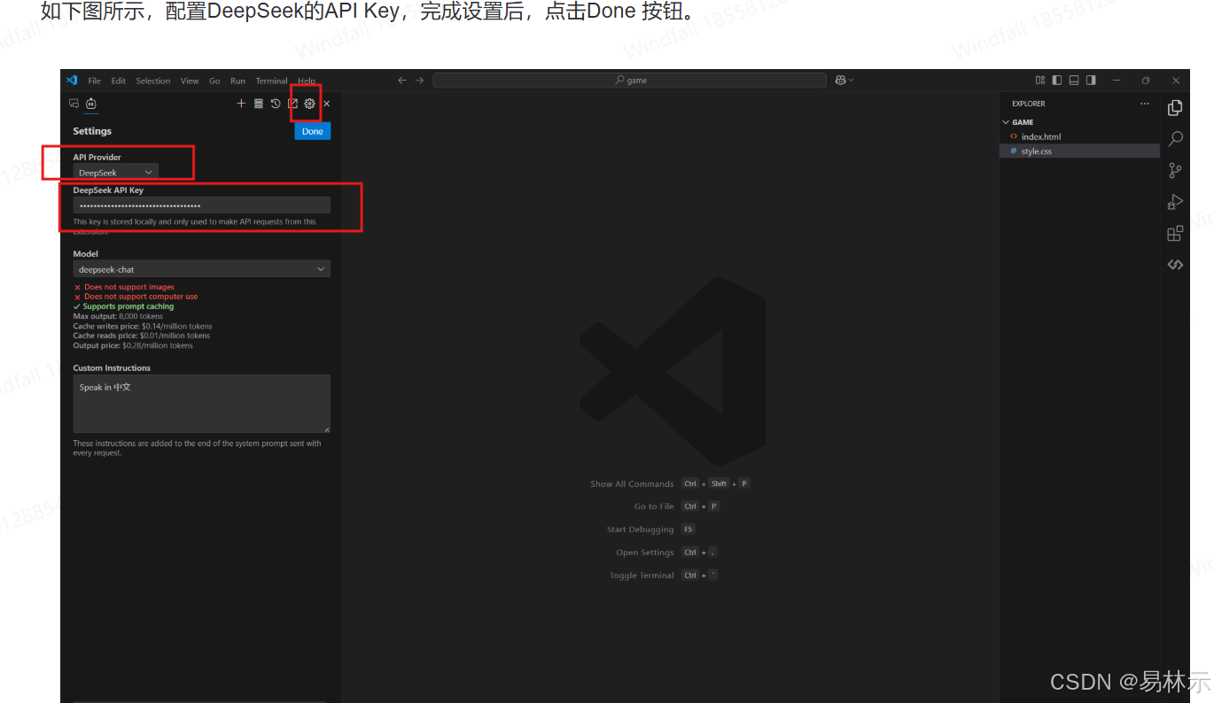Screen dimensions: 1214x703
Task: Minimize the VS Code window
Action: pos(1115,80)
